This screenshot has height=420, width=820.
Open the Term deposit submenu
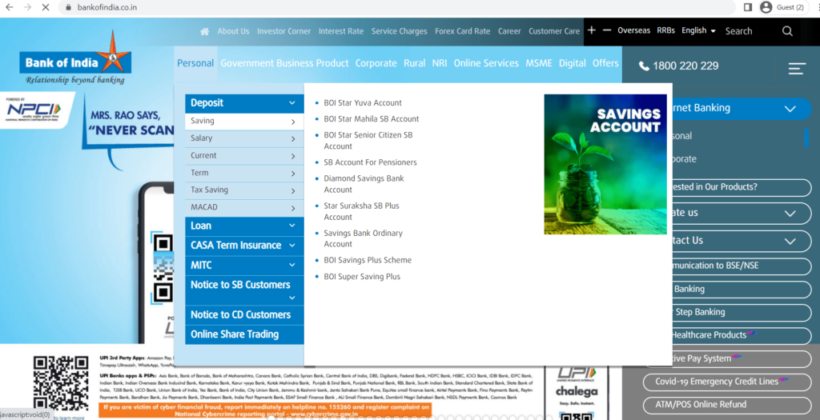tap(244, 173)
